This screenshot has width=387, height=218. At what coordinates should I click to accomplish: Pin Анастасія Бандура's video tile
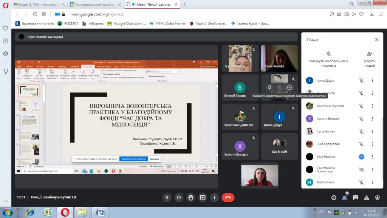(269, 87)
